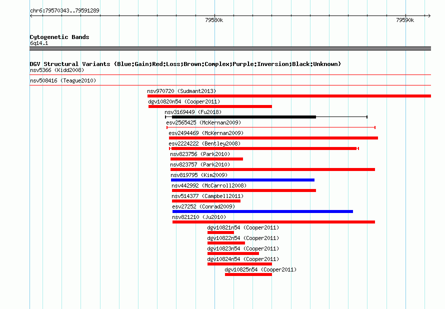445x309 pixels.
Task: Click the nsv819795 (Kim2009) label
Action: (199, 175)
